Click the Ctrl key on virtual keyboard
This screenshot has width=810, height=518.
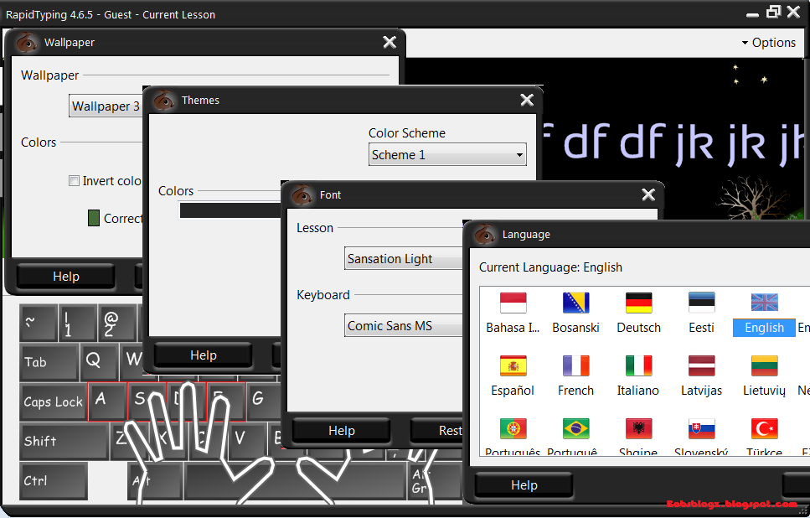pyautogui.click(x=54, y=481)
